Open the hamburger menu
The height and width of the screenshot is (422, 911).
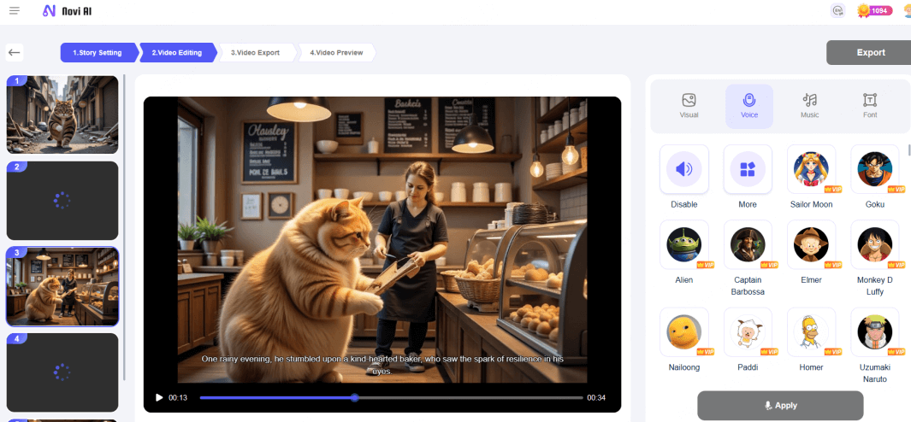(15, 10)
